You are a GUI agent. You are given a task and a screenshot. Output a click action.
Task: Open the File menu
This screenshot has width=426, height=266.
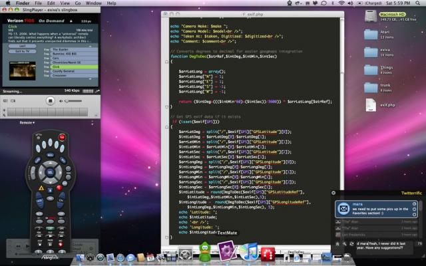[x=39, y=3]
